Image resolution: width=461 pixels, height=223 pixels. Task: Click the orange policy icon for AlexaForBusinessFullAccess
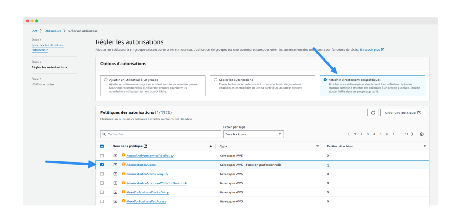pos(123,201)
